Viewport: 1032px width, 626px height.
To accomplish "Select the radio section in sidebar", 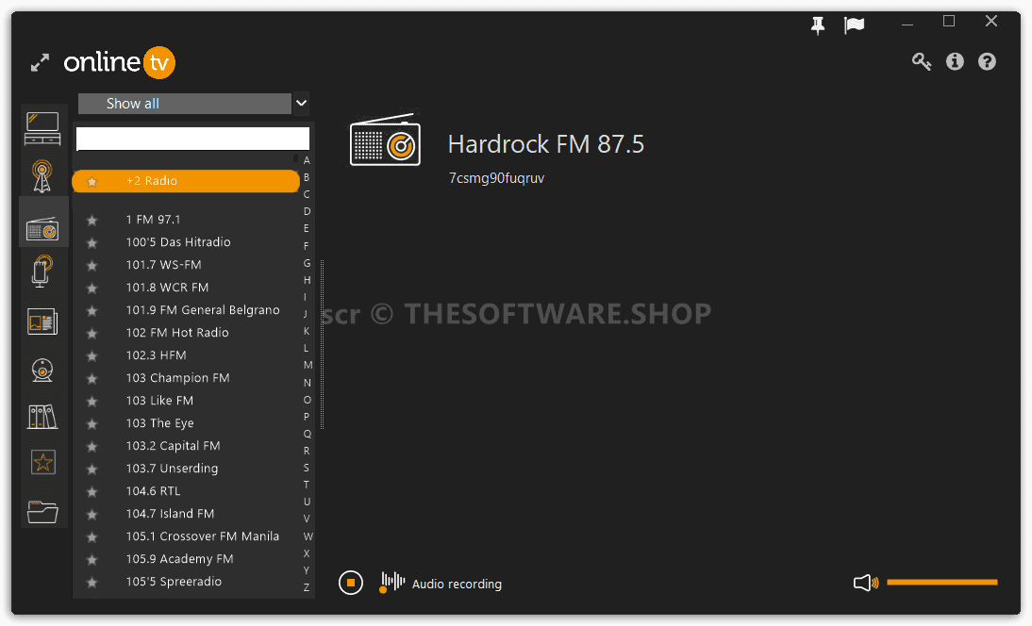I will [42, 227].
